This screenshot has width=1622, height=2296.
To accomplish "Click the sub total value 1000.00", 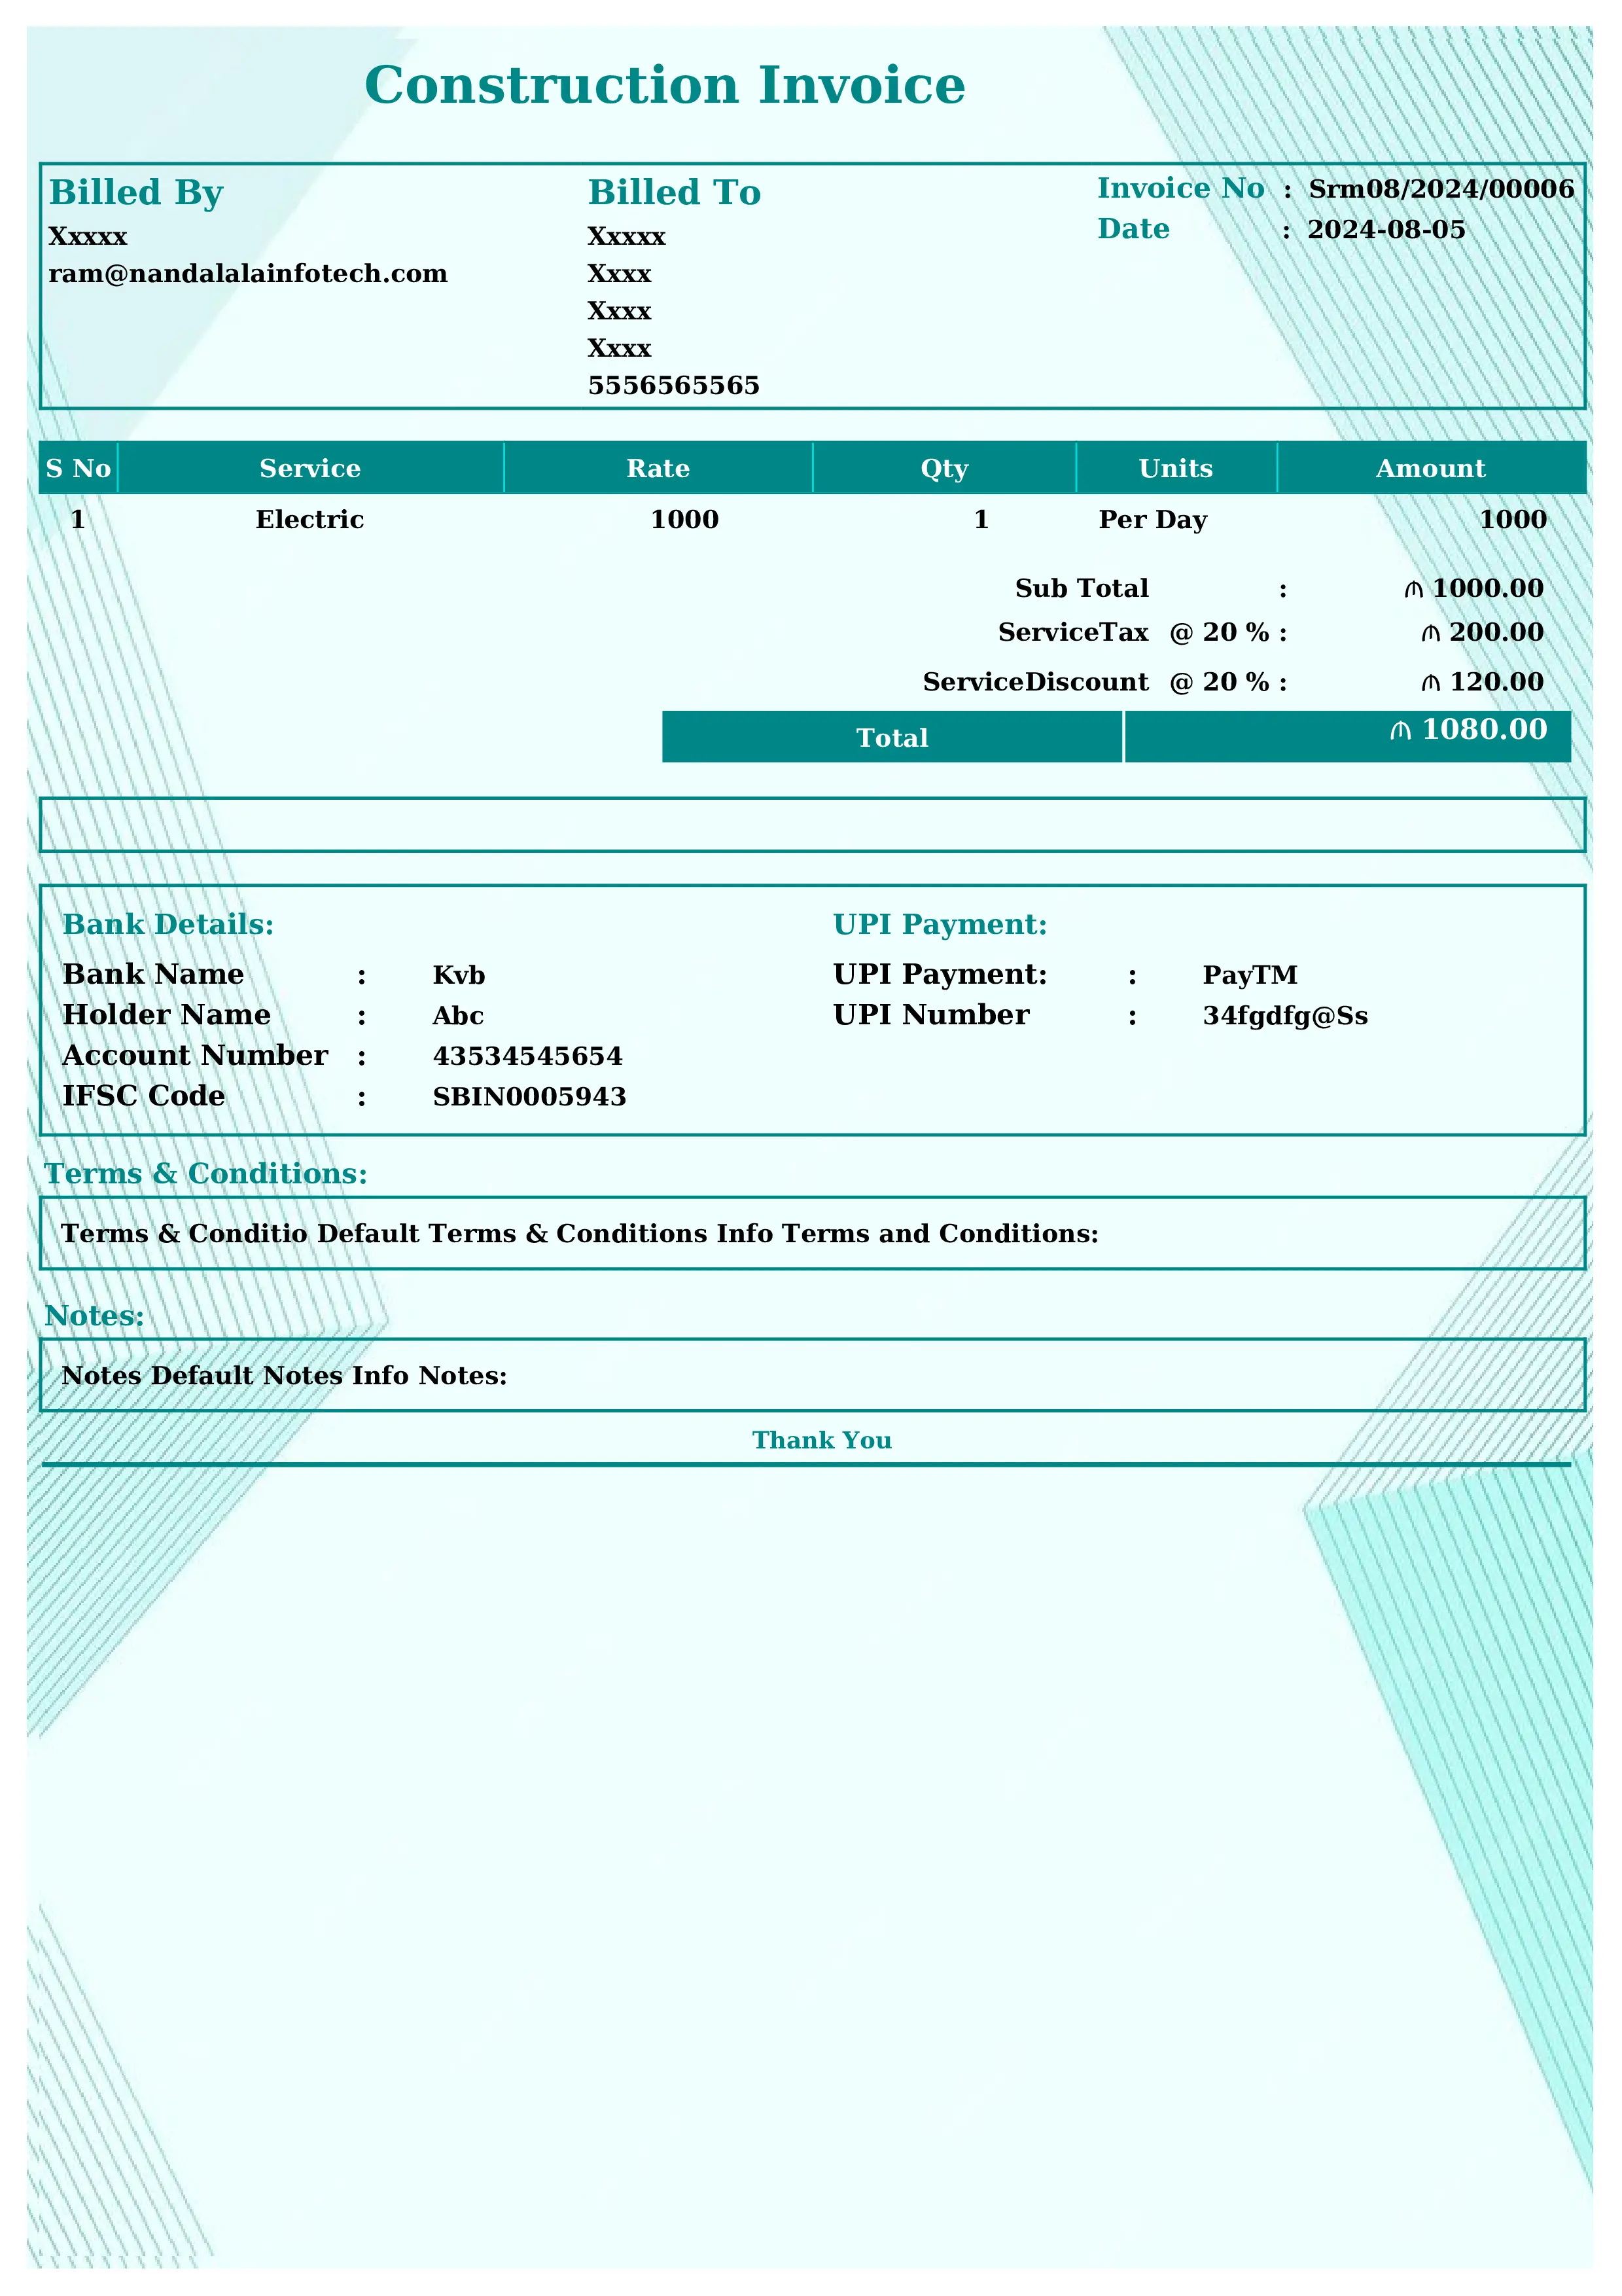I will pyautogui.click(x=1474, y=589).
